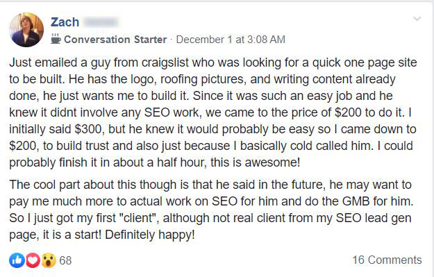Open the December 1 at 3:08 AM timestamp
The image size is (434, 277).
coord(231,40)
